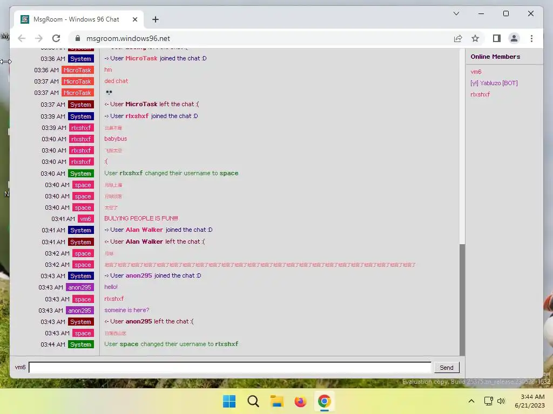
Task: Click the chat message input field
Action: pos(230,367)
